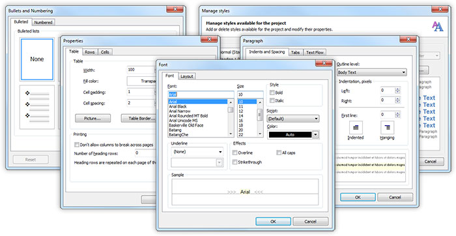The width and height of the screenshot is (456, 236).
Task: Click the First line indentation field
Action: (x=388, y=115)
